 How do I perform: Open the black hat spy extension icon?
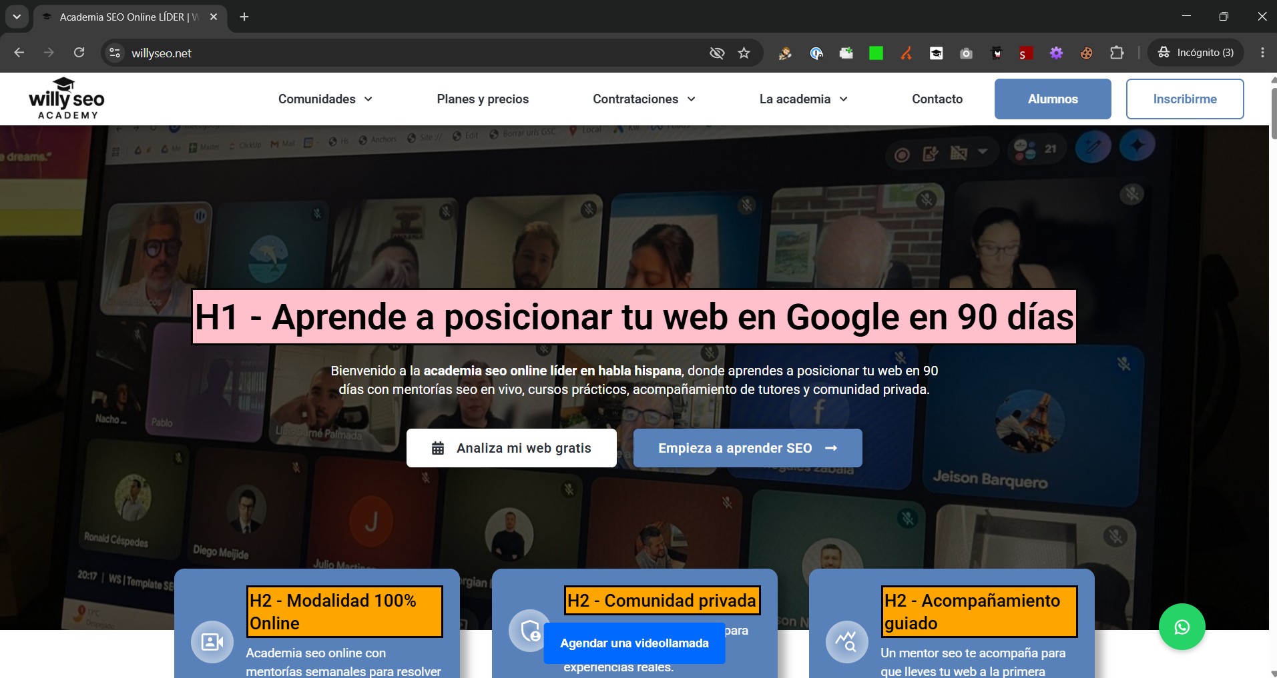point(996,53)
